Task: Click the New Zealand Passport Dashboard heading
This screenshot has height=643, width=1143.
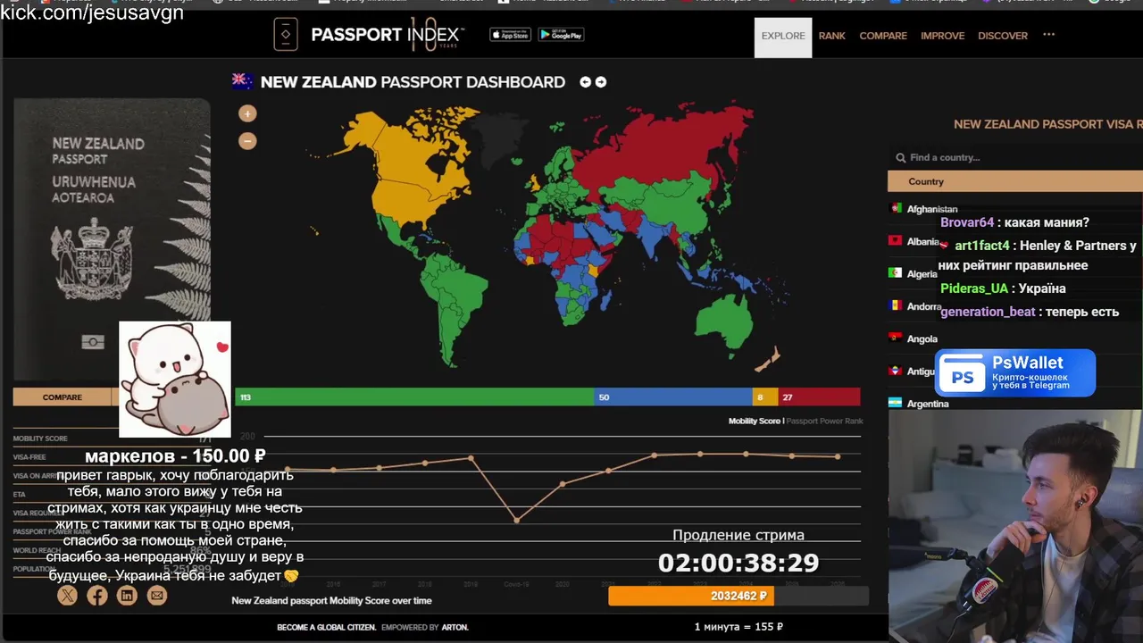Action: coord(413,82)
